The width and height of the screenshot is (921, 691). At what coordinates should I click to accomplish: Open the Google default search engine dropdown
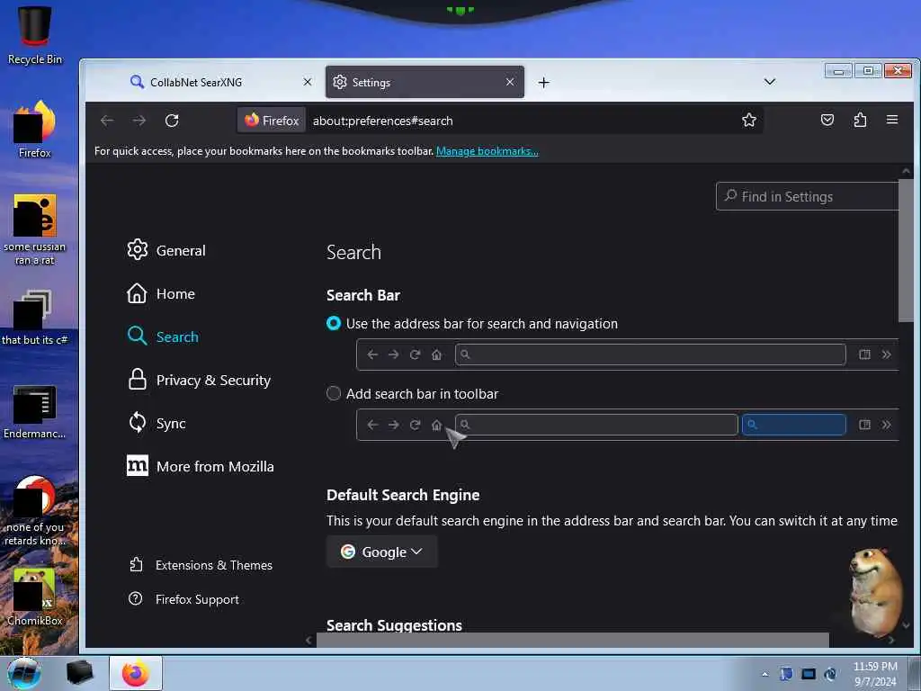(381, 552)
